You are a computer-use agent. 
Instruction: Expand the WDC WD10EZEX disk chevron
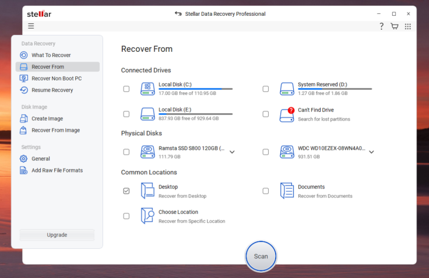tap(371, 152)
